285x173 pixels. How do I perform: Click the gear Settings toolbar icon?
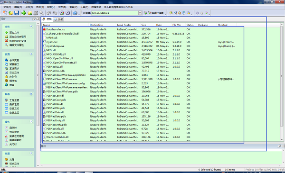[x=68, y=13]
